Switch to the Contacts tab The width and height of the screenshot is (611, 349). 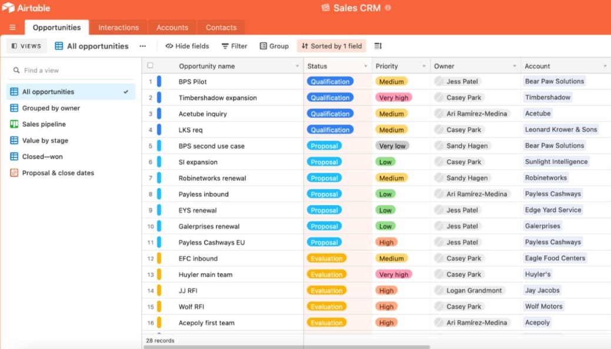point(221,28)
